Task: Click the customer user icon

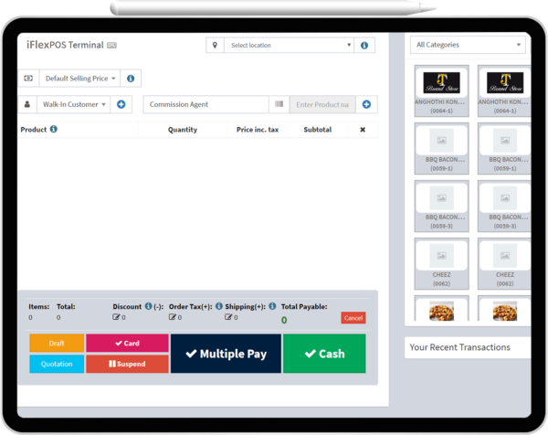Action: pyautogui.click(x=27, y=104)
